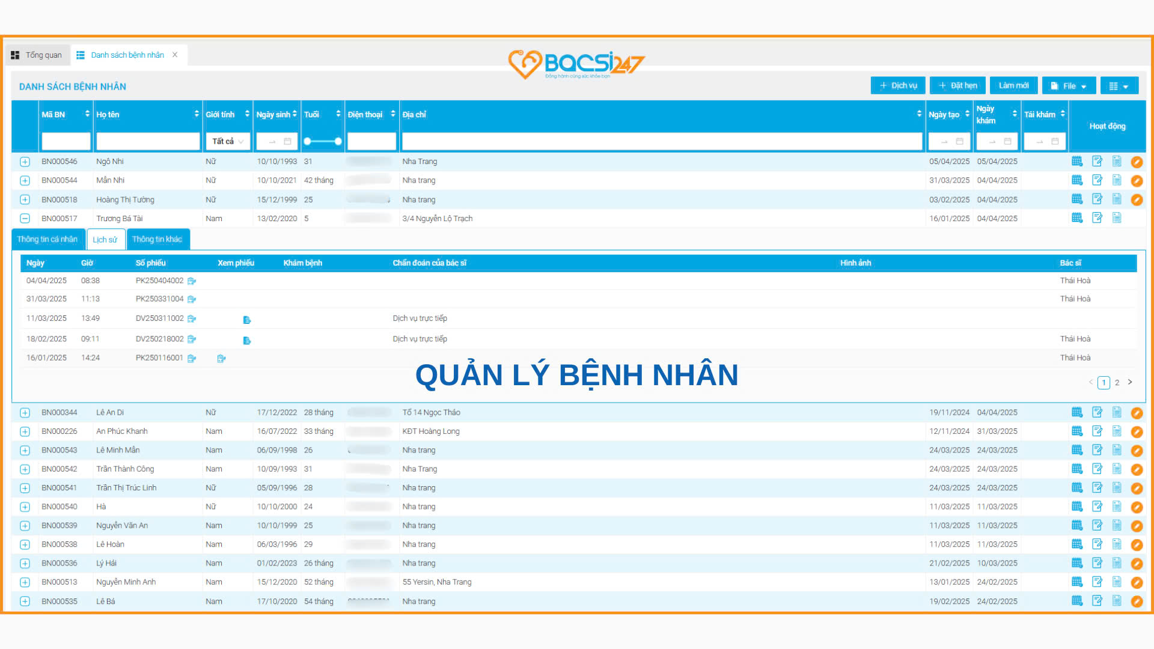Click orange pencil icon in Ngô Nhi row
This screenshot has height=649, width=1154.
pos(1137,162)
